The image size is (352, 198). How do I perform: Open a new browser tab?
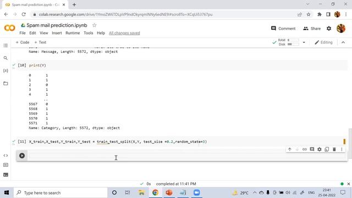74,4
